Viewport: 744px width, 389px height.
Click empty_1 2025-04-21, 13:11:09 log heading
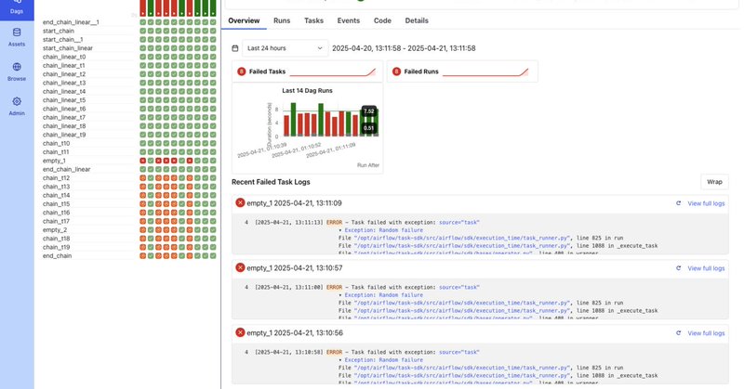pyautogui.click(x=294, y=202)
